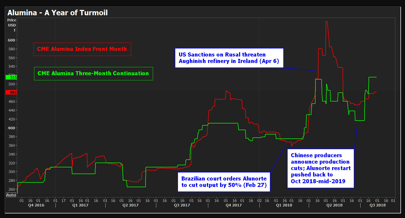The image size is (405, 218).
Task: Click the chart title Alumina - A Year of Turmoil
Action: coord(58,13)
